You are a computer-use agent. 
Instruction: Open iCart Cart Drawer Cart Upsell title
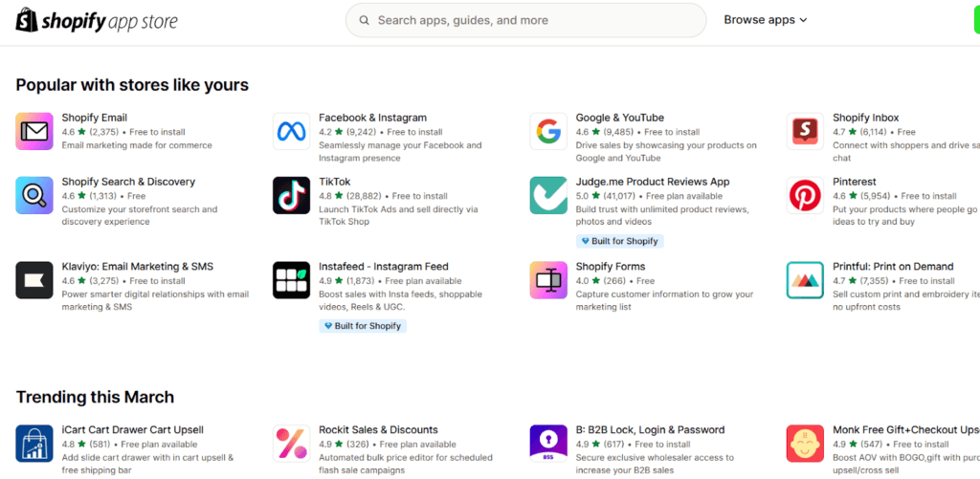click(132, 429)
